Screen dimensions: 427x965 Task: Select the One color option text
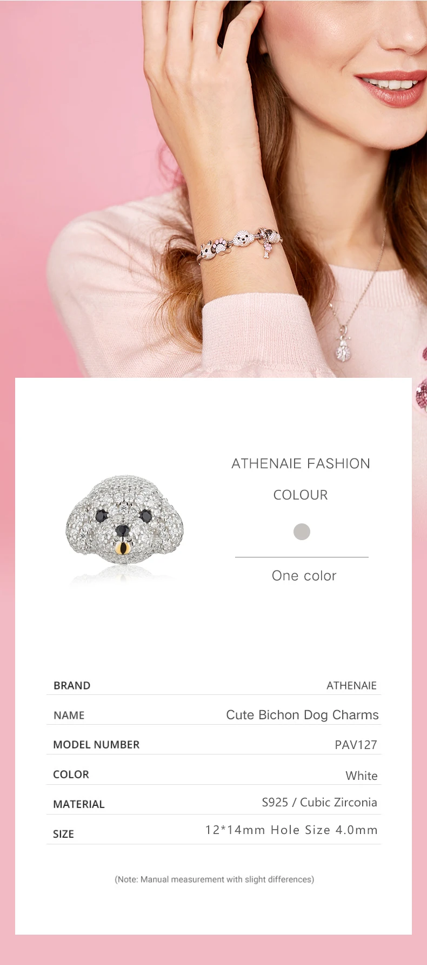pyautogui.click(x=304, y=575)
